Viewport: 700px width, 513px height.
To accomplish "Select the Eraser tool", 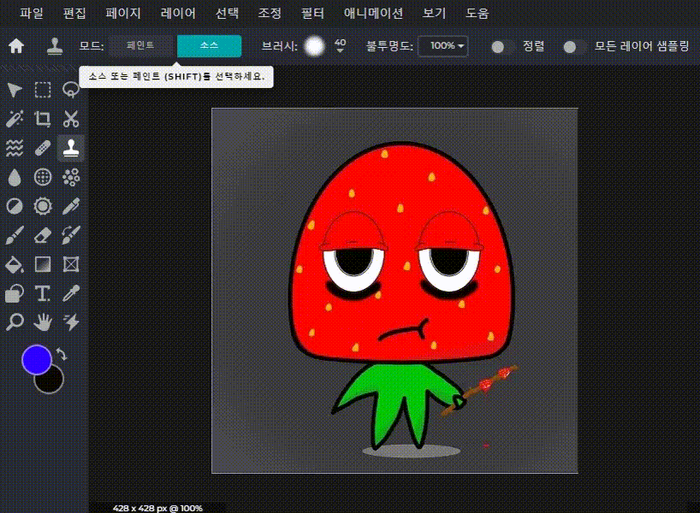I will pos(43,235).
